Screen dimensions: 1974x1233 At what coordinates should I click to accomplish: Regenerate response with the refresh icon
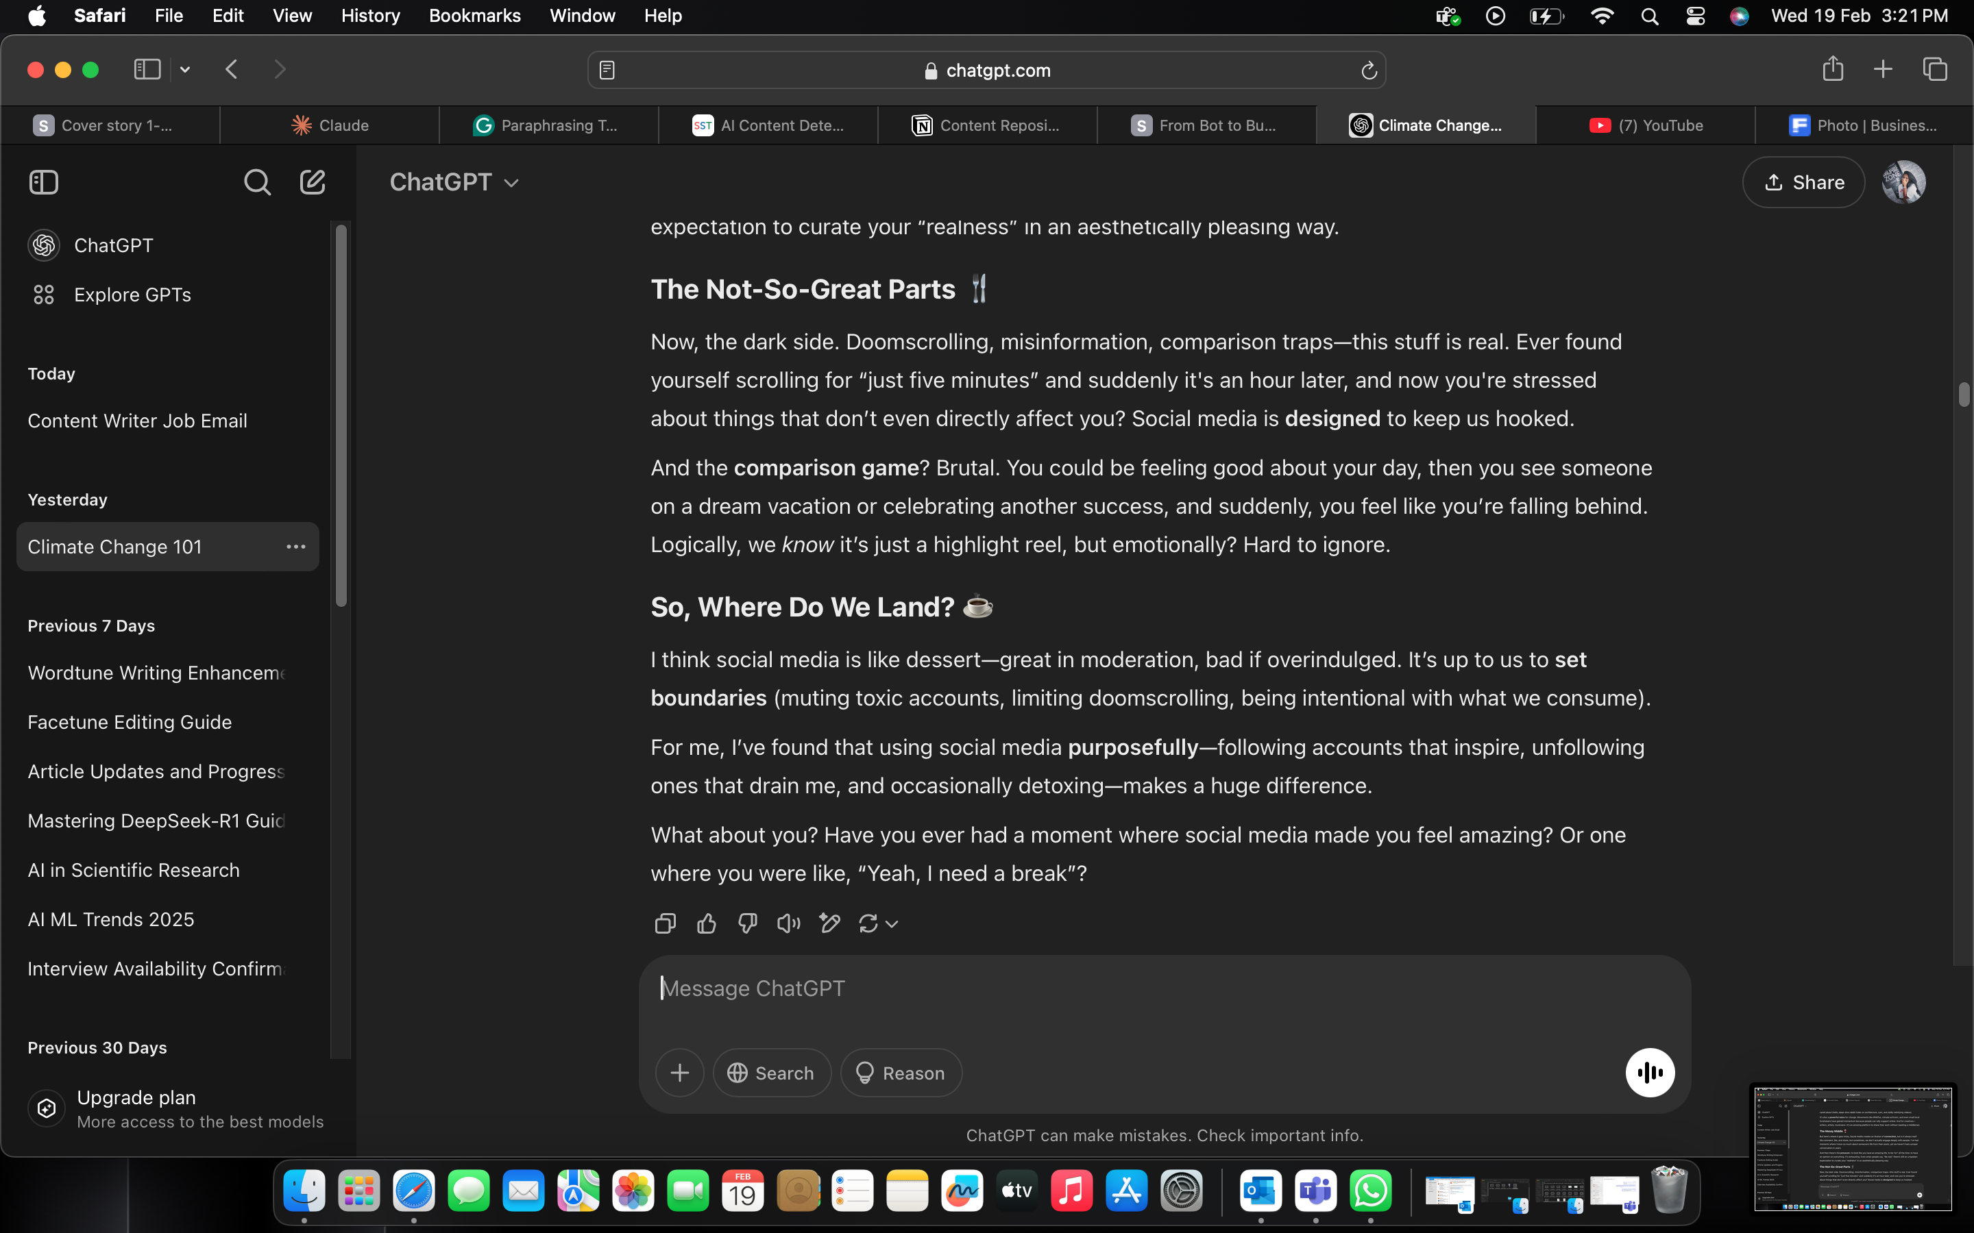(x=868, y=923)
